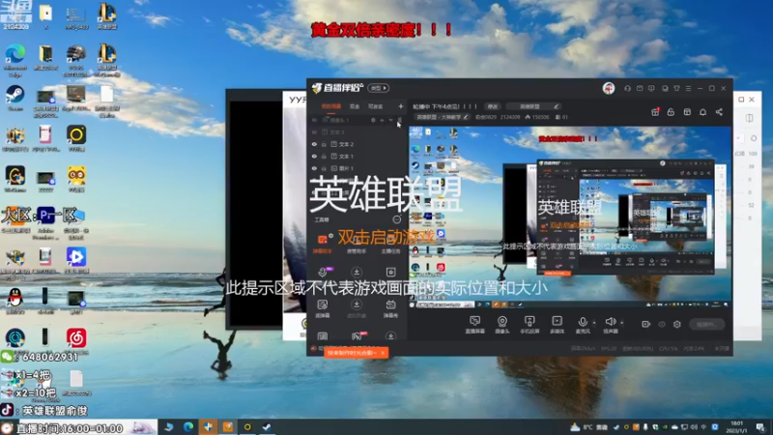Open the 主播任务 tool

(390, 244)
